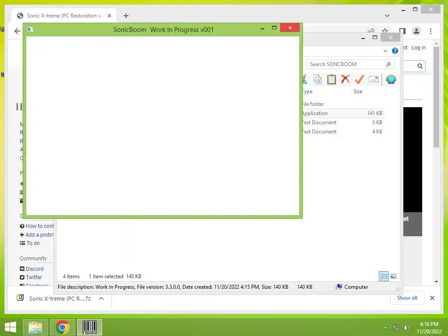
Task: Expand download item options chevron
Action: 101,298
